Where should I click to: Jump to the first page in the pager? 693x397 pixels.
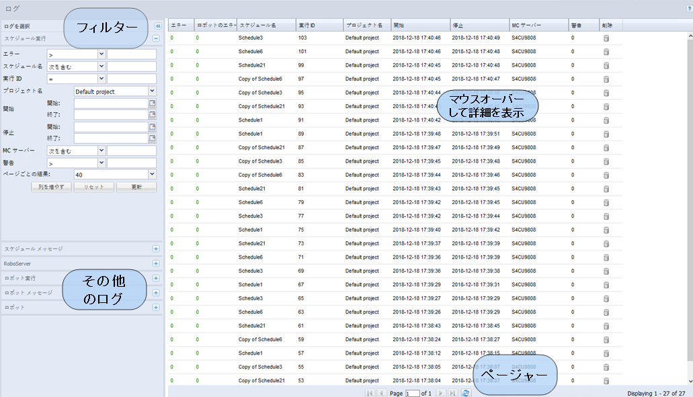[x=370, y=393]
